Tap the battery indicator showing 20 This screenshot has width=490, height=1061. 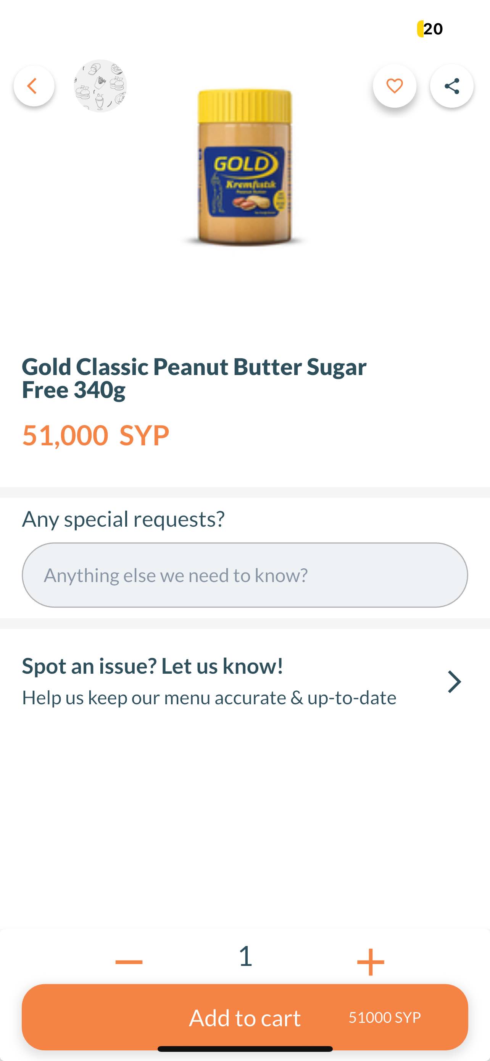(x=430, y=29)
